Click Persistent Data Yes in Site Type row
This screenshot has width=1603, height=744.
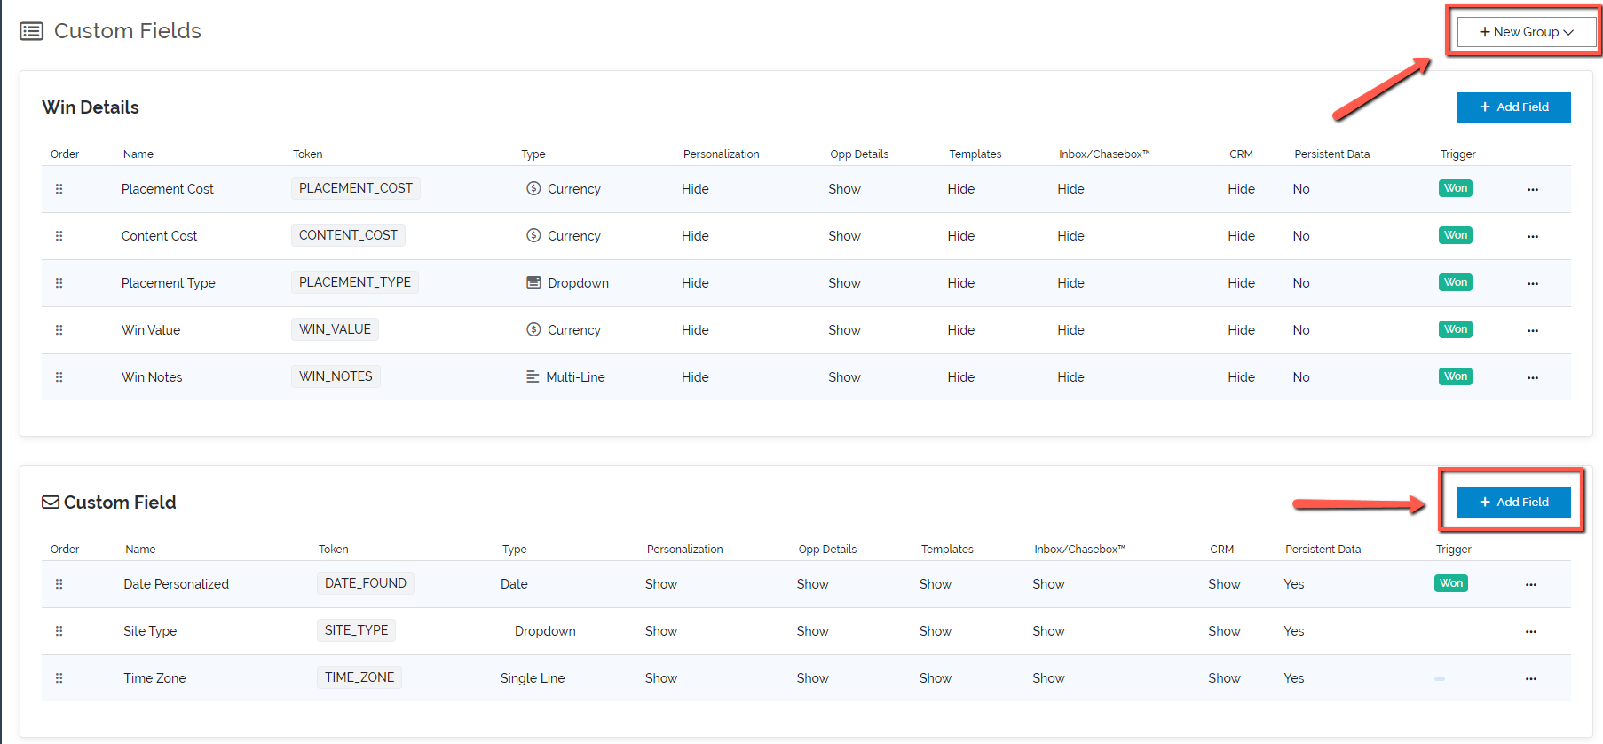(x=1294, y=631)
